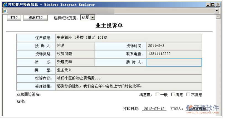
Task: Maximize the Internet Explorer window
Action: pos(213,5)
